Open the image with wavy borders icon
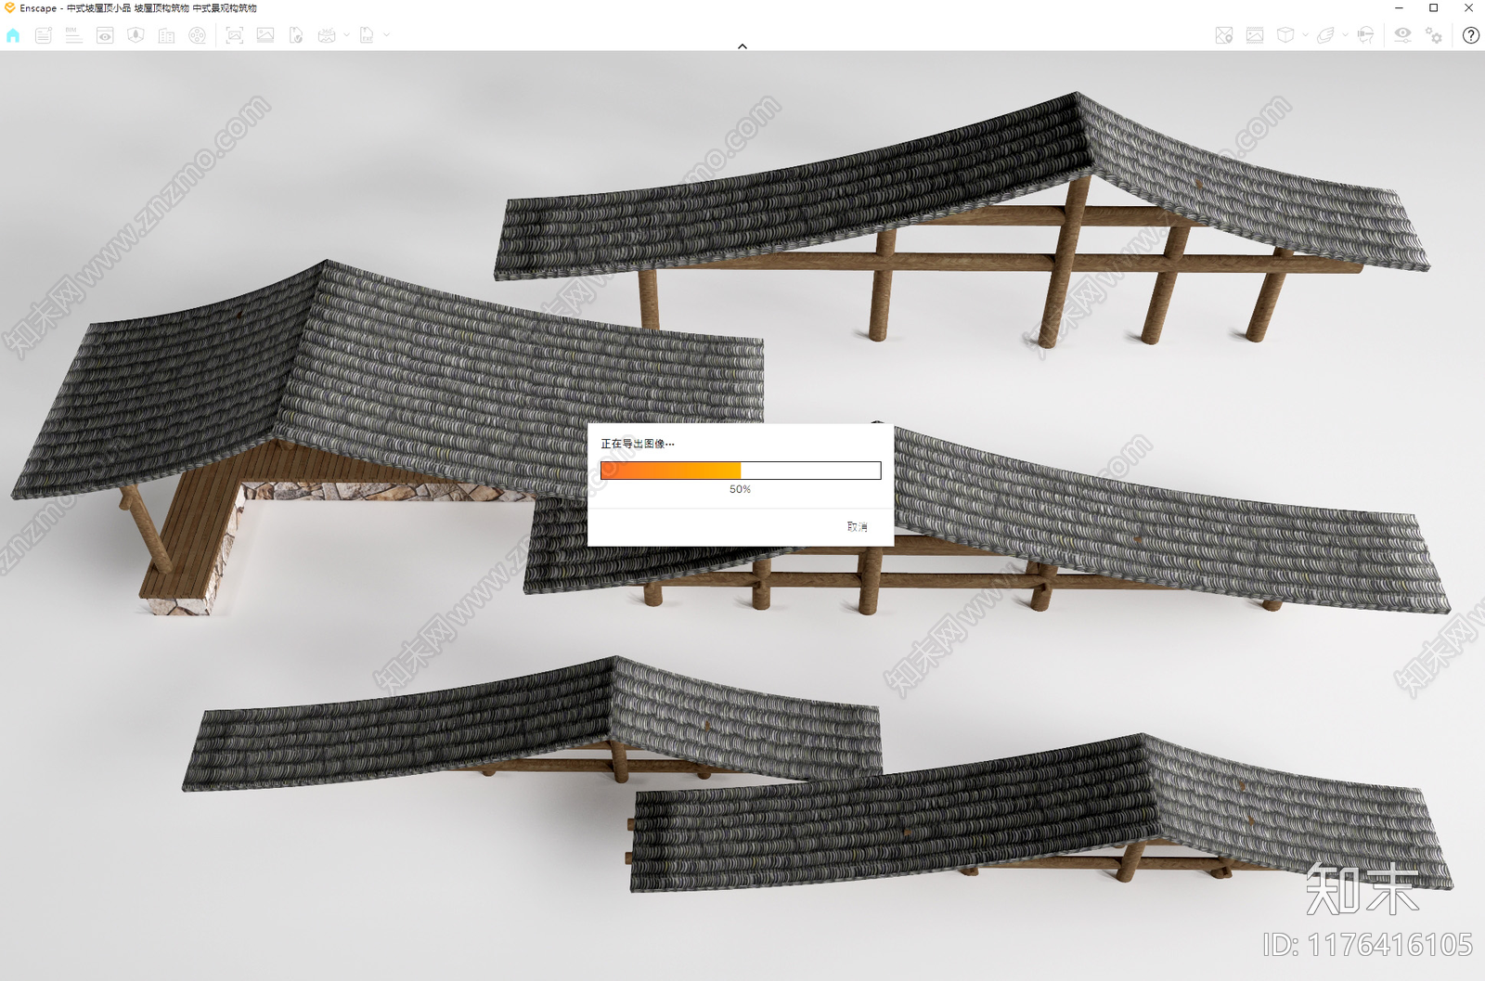The width and height of the screenshot is (1485, 981). (x=1255, y=35)
